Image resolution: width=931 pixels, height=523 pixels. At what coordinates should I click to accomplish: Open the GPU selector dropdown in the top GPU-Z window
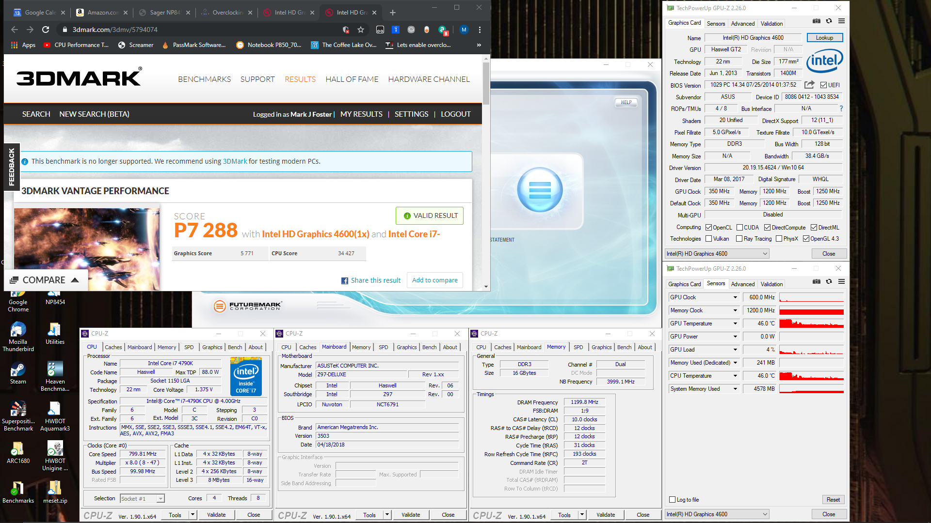(717, 254)
